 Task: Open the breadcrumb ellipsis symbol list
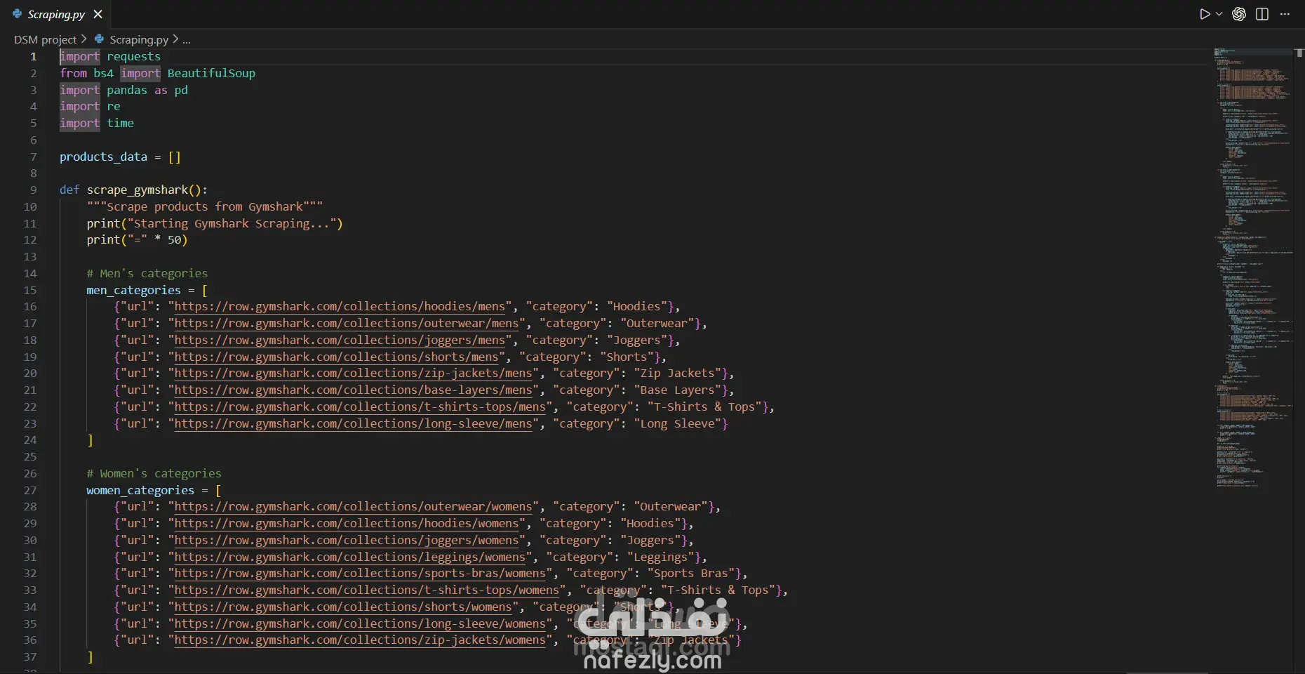click(187, 40)
